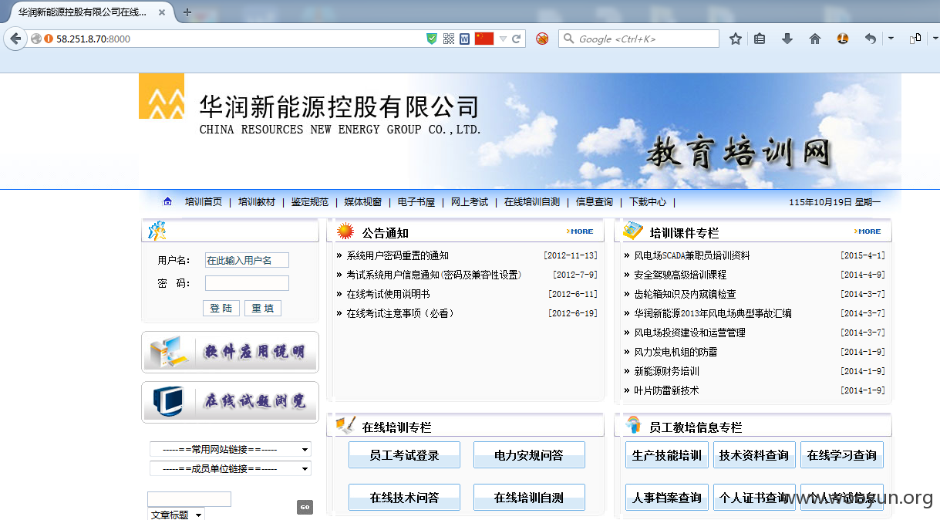Open 鉴定规范 navigation item
940x520 pixels.
tap(310, 202)
